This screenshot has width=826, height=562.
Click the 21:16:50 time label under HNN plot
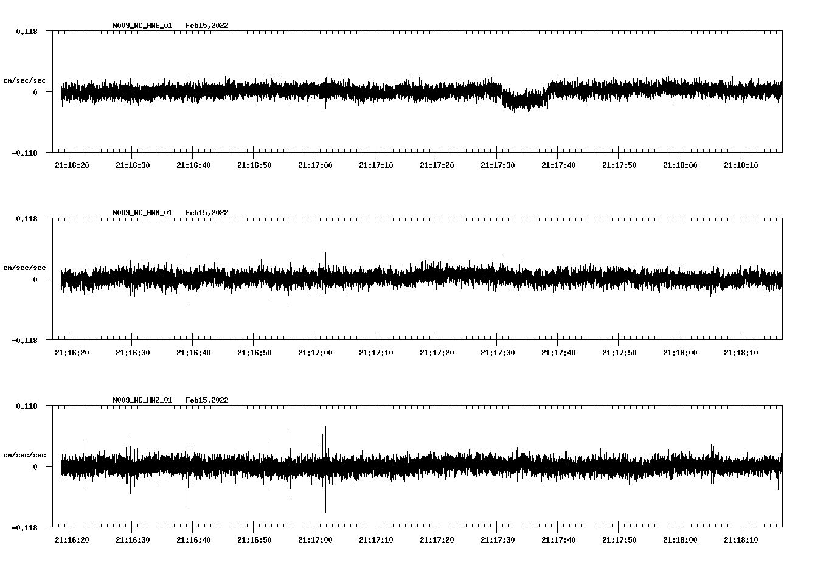(254, 353)
